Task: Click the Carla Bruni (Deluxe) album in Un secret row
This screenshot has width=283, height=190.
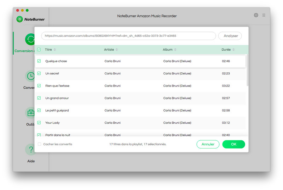Action: coord(177,73)
